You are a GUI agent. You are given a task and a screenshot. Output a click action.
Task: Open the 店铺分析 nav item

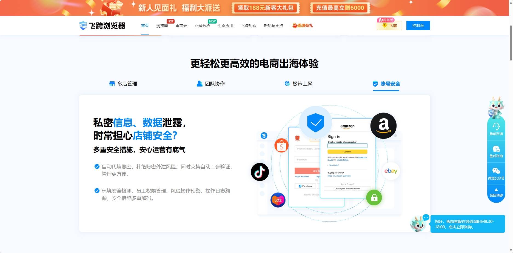pyautogui.click(x=202, y=26)
